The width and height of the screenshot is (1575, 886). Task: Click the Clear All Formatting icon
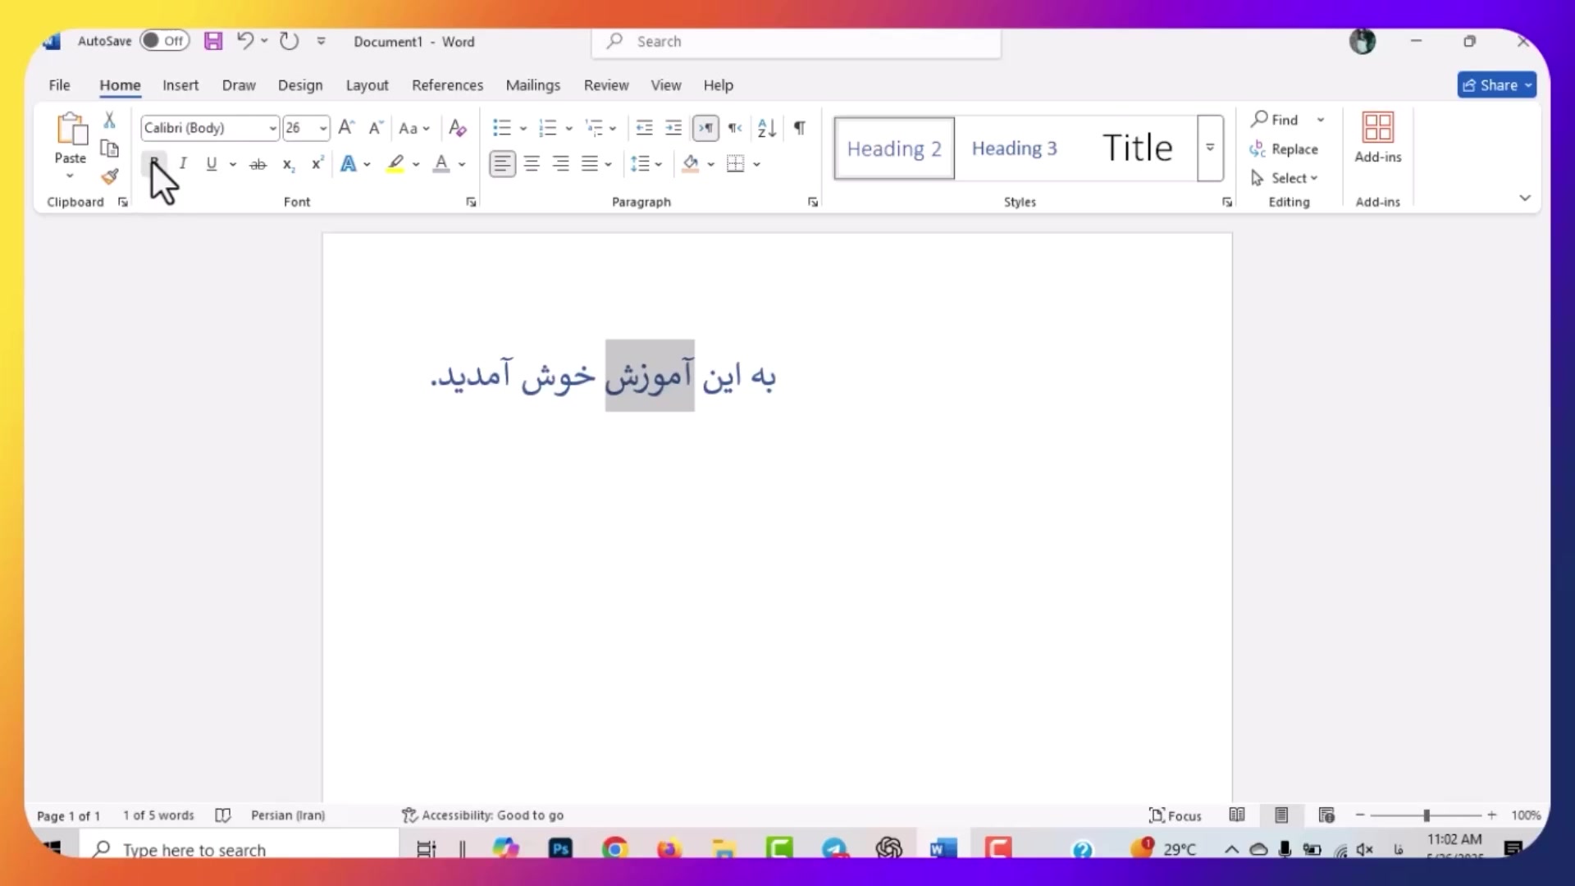(x=458, y=128)
